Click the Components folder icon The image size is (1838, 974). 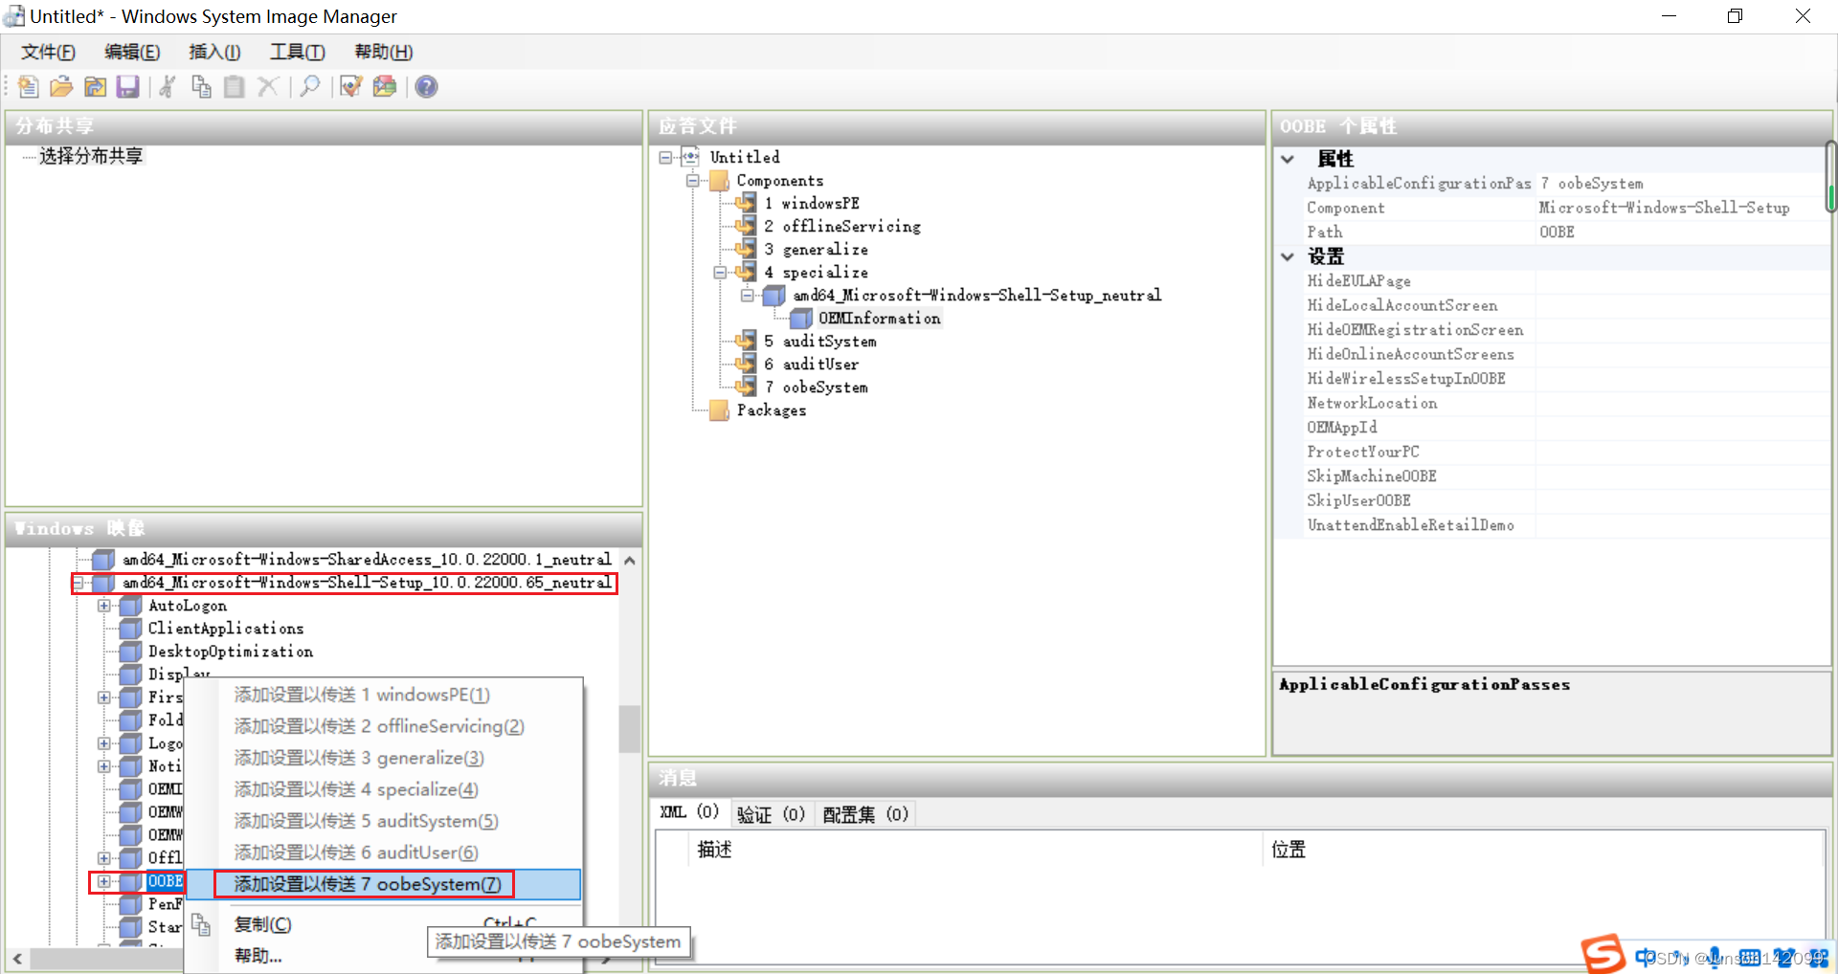pos(719,180)
